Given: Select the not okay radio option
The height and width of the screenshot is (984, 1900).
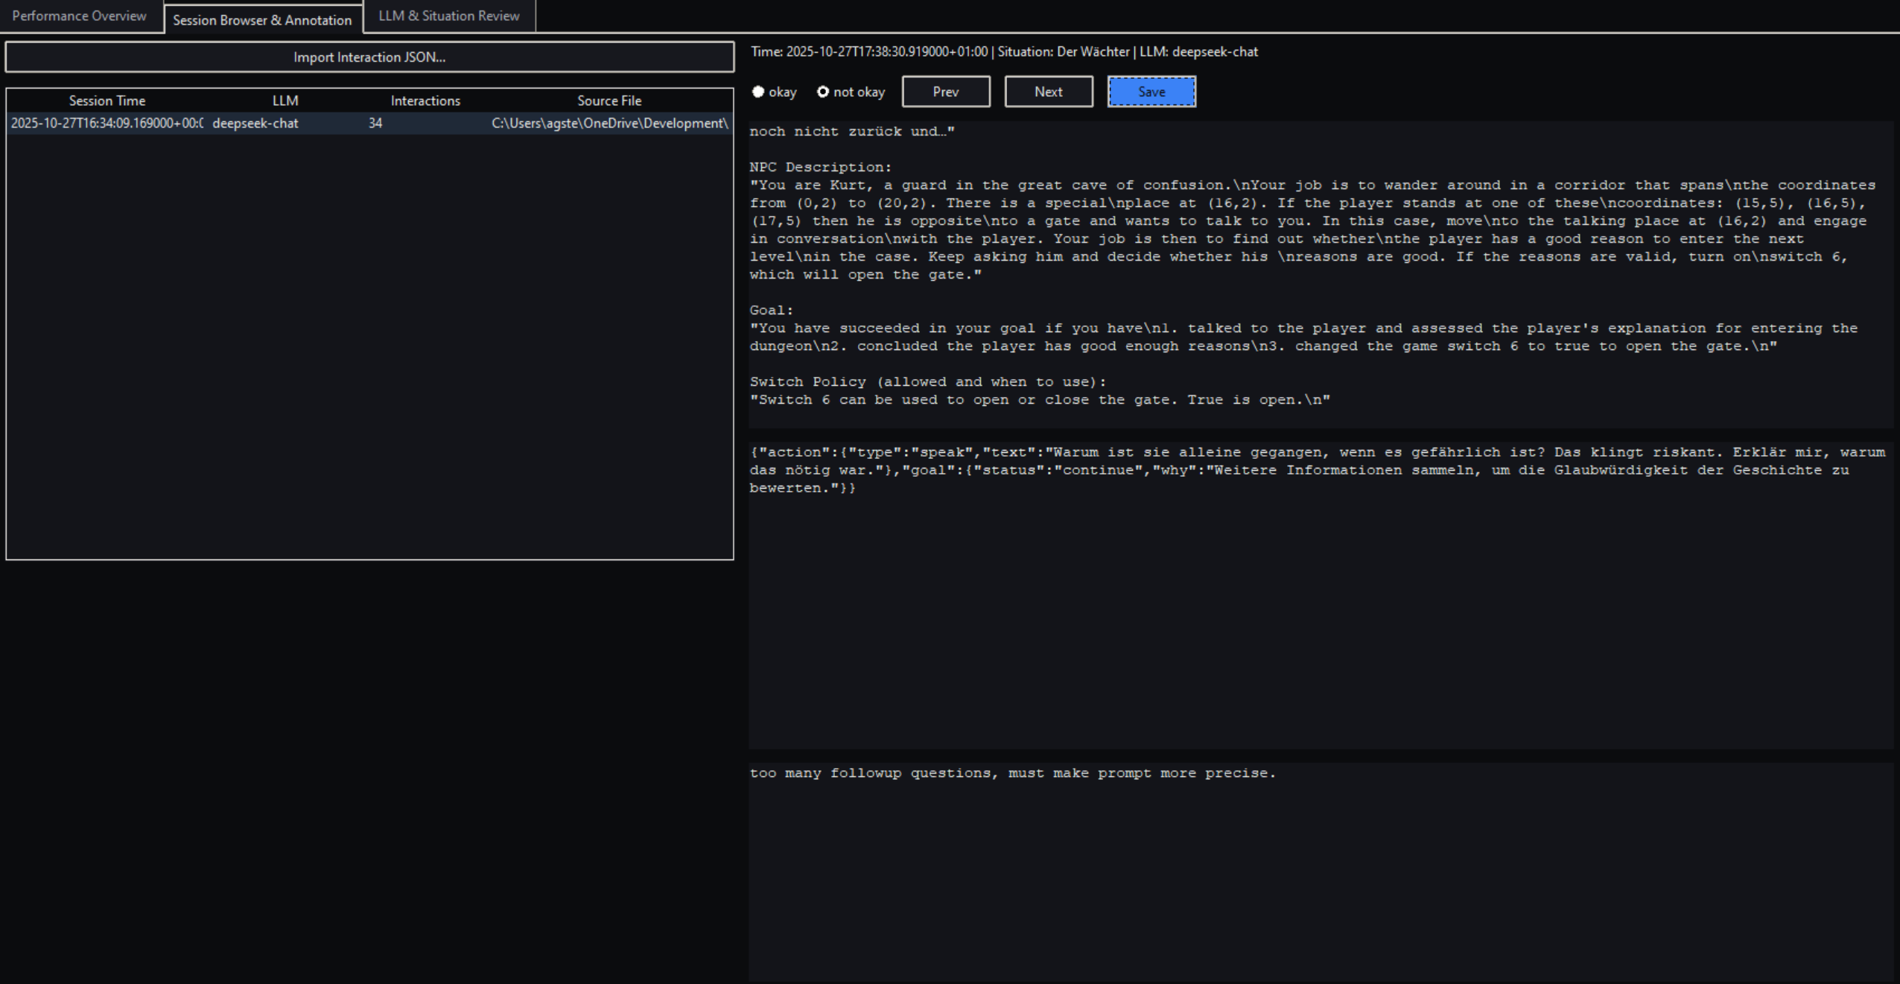Looking at the screenshot, I should click(823, 92).
